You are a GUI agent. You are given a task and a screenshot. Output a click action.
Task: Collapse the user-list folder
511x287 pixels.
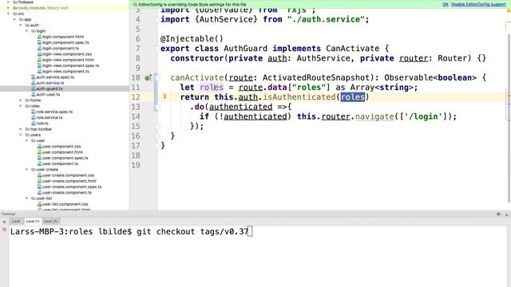pyautogui.click(x=27, y=199)
